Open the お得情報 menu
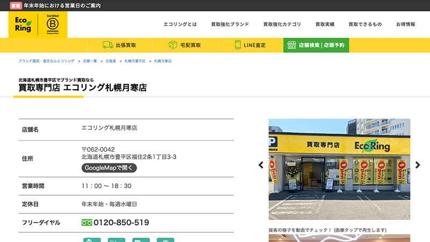Viewport: 430px width, 242px height. (x=405, y=25)
